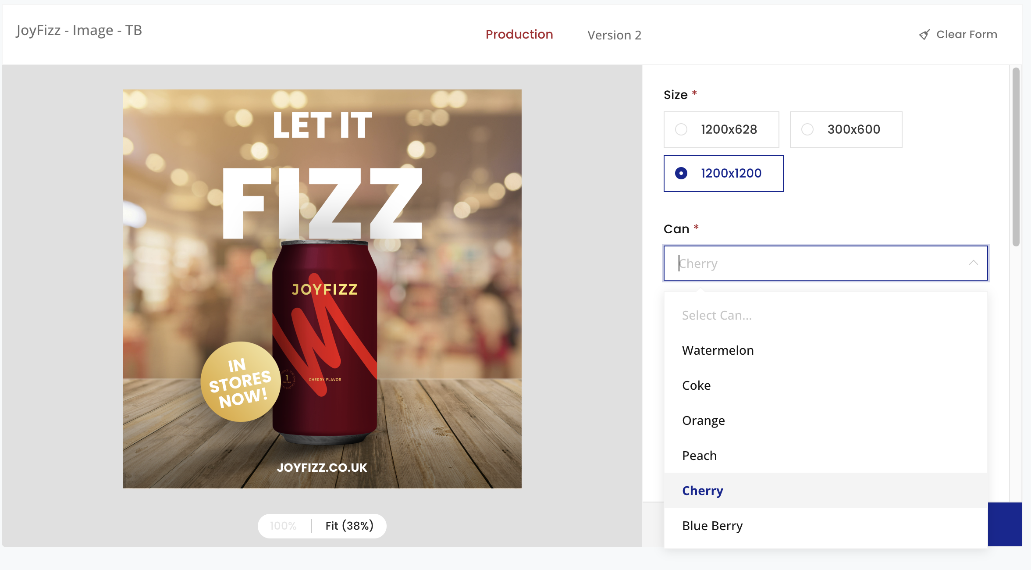Click the Clear Form broom icon
This screenshot has width=1031, height=570.
coord(924,35)
